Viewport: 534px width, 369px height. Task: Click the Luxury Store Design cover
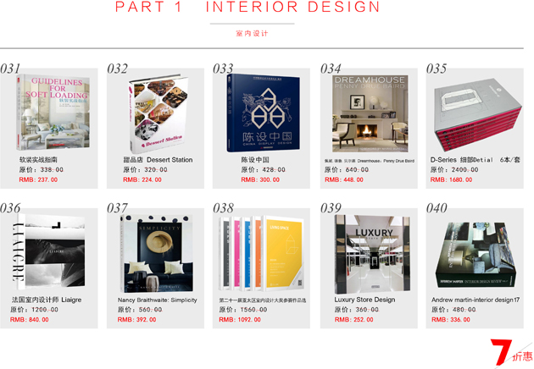[372, 254]
